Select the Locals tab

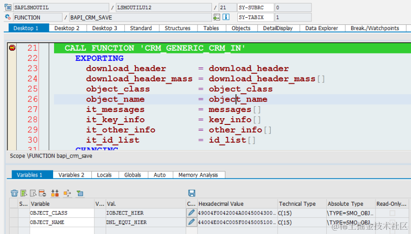pos(104,175)
